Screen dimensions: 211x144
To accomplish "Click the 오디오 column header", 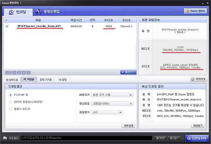I will point(126,20).
